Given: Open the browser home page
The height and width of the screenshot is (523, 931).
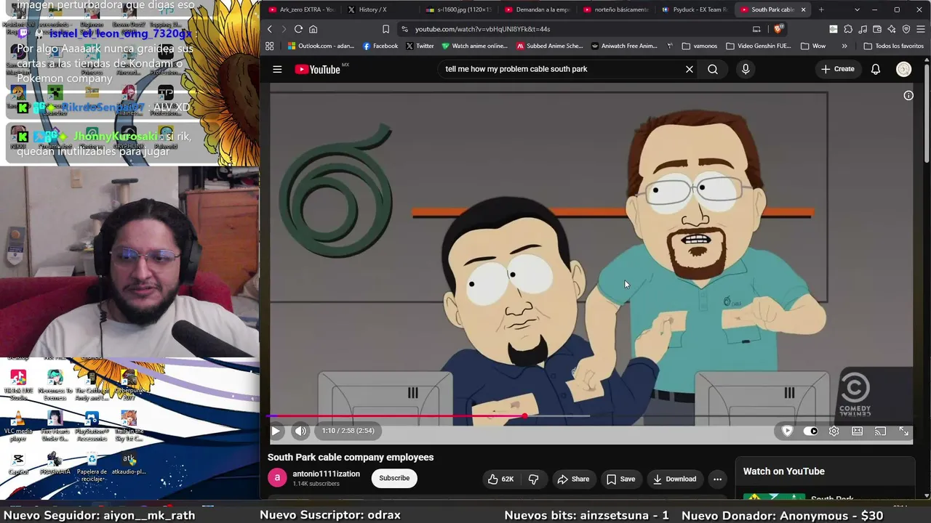Looking at the screenshot, I should pyautogui.click(x=313, y=29).
